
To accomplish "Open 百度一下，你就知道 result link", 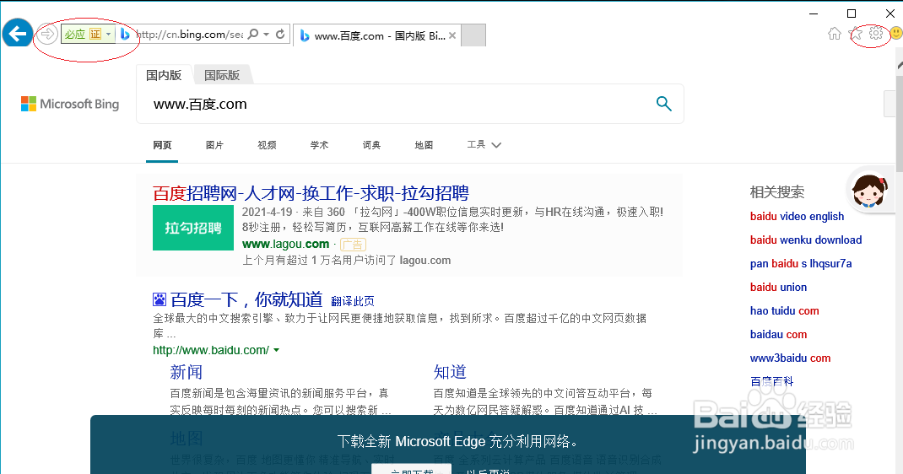I will click(246, 299).
